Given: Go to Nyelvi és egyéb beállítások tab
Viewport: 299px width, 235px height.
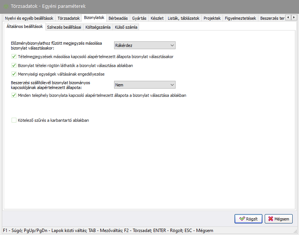Looking at the screenshot, I should [29, 18].
